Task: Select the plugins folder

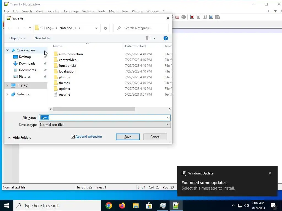Action: pyautogui.click(x=64, y=77)
